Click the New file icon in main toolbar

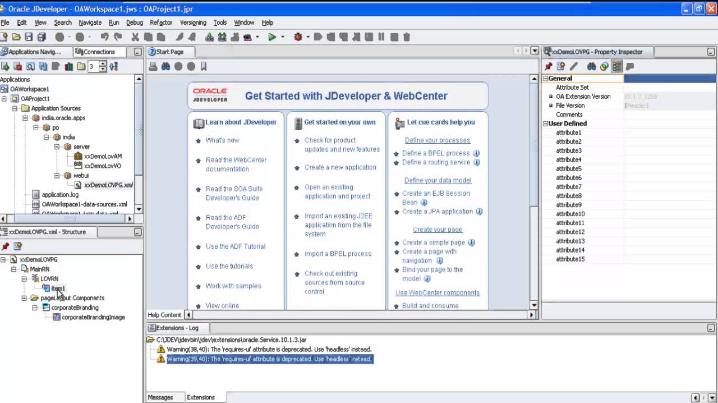click(4, 37)
